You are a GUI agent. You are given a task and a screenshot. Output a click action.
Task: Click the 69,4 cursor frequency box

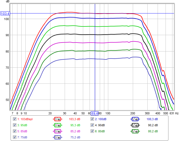pos(95,113)
